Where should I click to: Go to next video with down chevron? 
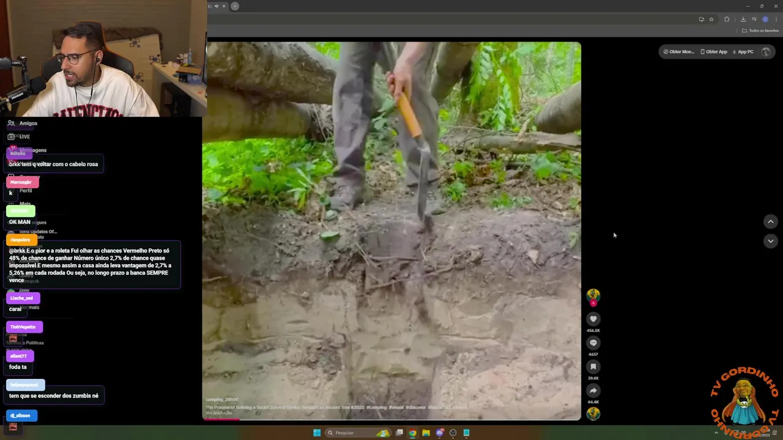click(x=770, y=241)
